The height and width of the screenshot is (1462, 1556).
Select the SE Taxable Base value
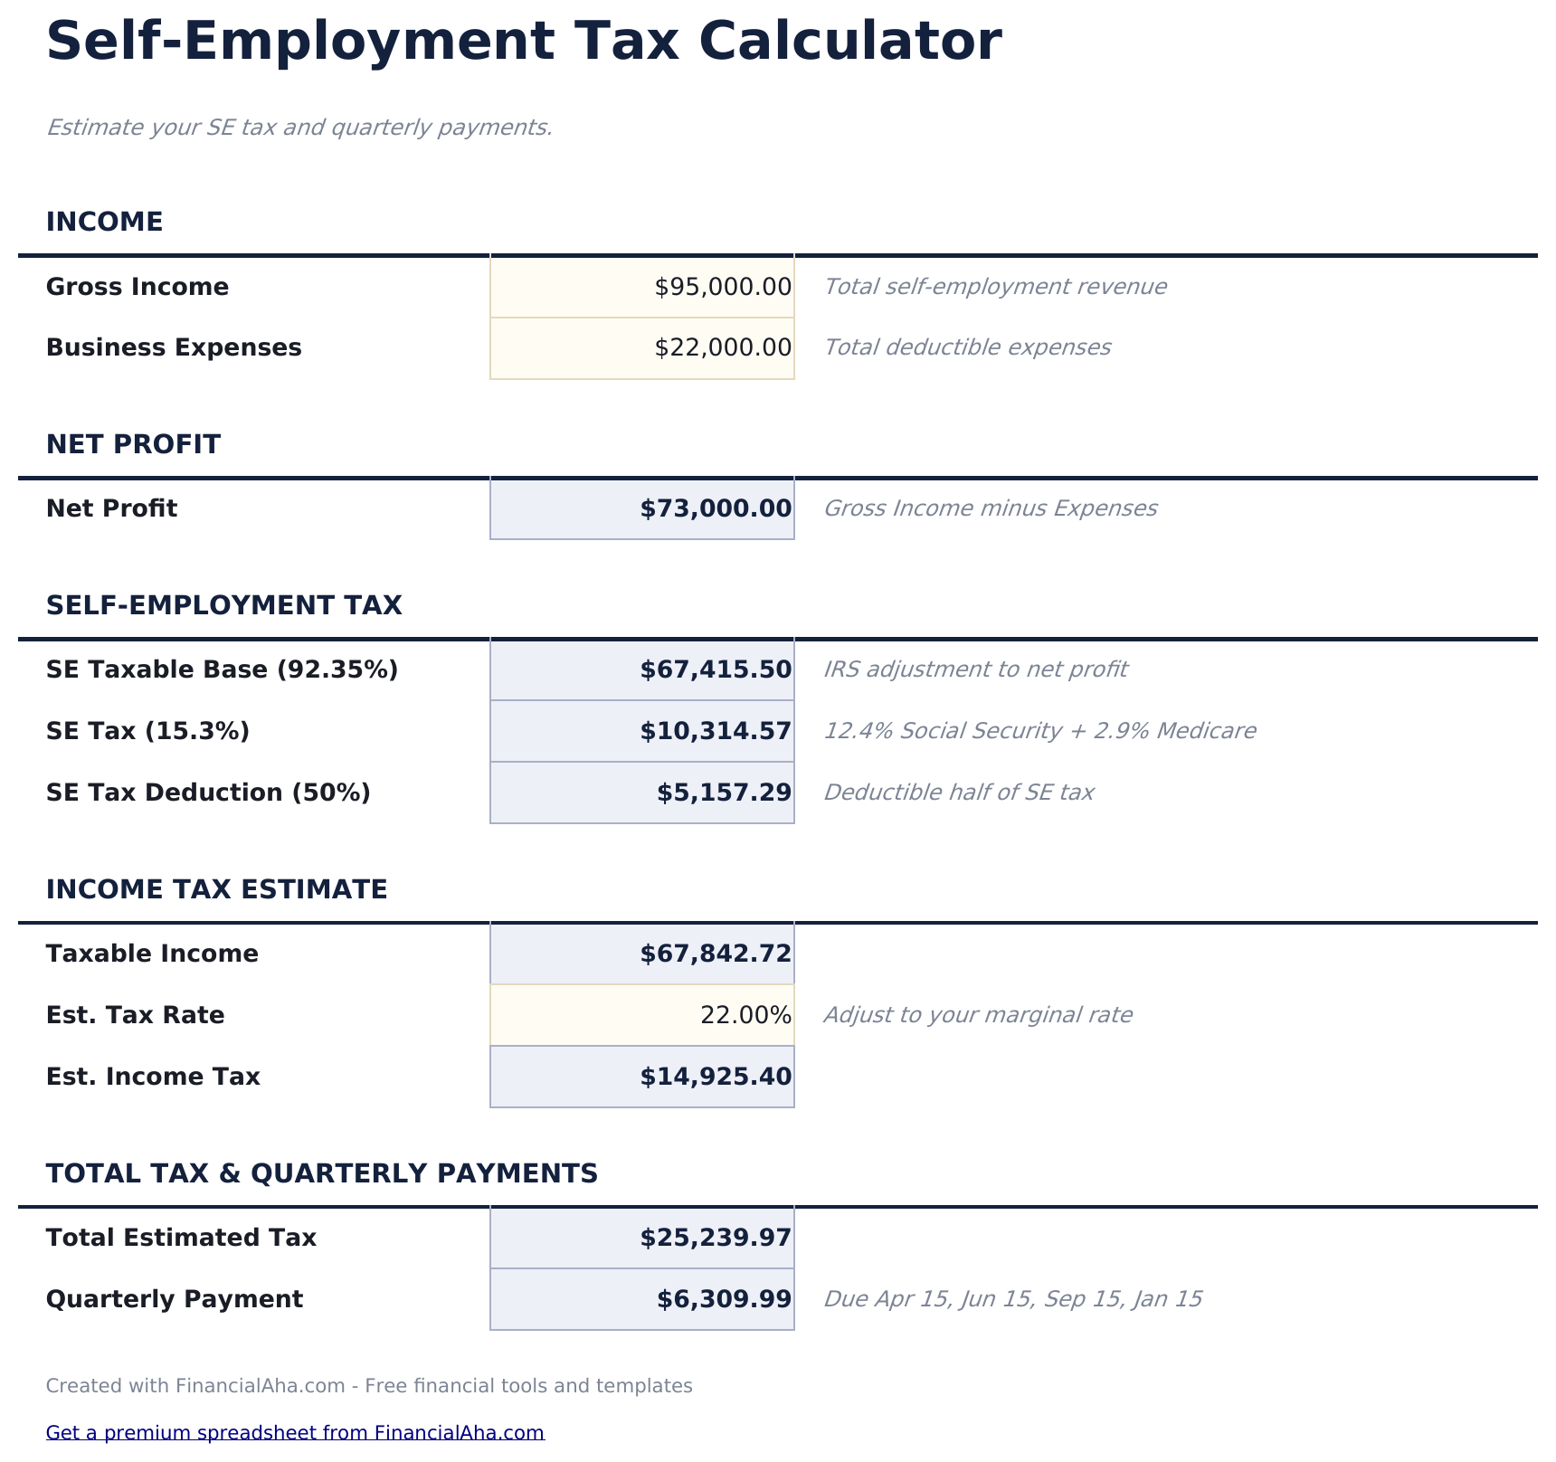(x=642, y=670)
